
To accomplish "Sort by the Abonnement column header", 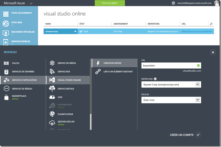I will (121, 24).
